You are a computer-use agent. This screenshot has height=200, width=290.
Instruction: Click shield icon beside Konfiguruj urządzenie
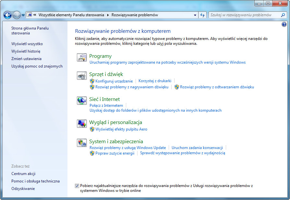pos(92,81)
